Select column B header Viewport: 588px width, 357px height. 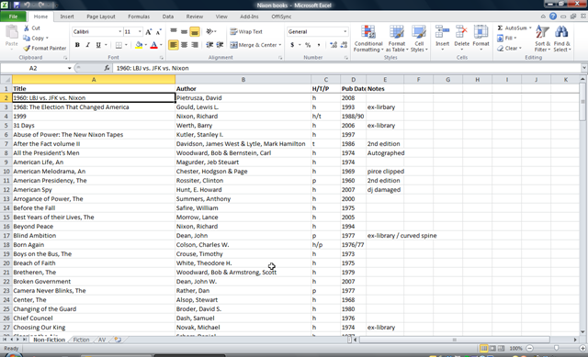tap(243, 80)
